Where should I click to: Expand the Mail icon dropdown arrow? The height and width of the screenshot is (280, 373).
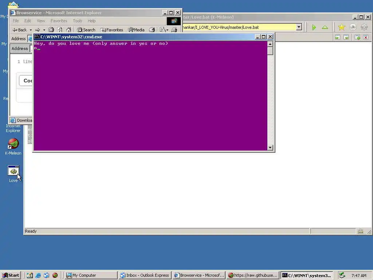(x=167, y=30)
